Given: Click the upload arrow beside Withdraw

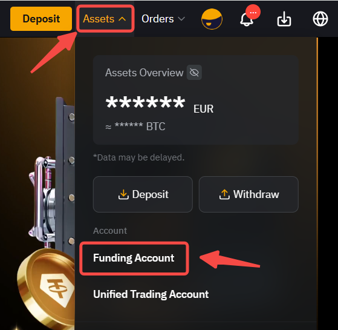Looking at the screenshot, I should (x=224, y=194).
